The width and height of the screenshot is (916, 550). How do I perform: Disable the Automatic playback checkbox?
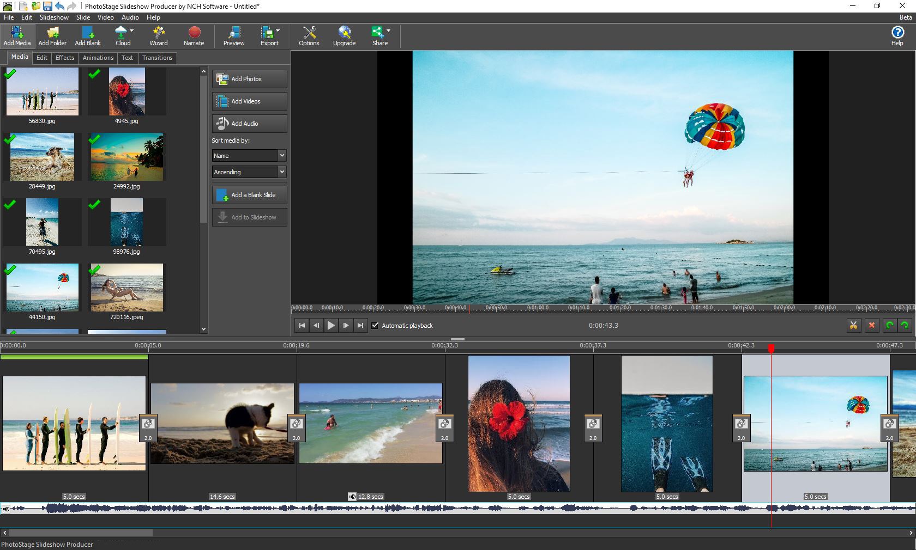(x=375, y=325)
